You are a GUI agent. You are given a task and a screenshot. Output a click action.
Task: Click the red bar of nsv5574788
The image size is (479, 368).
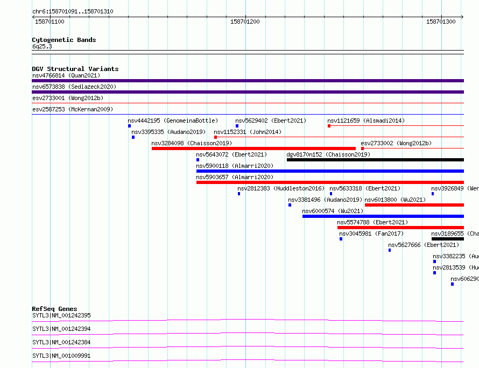(400, 228)
